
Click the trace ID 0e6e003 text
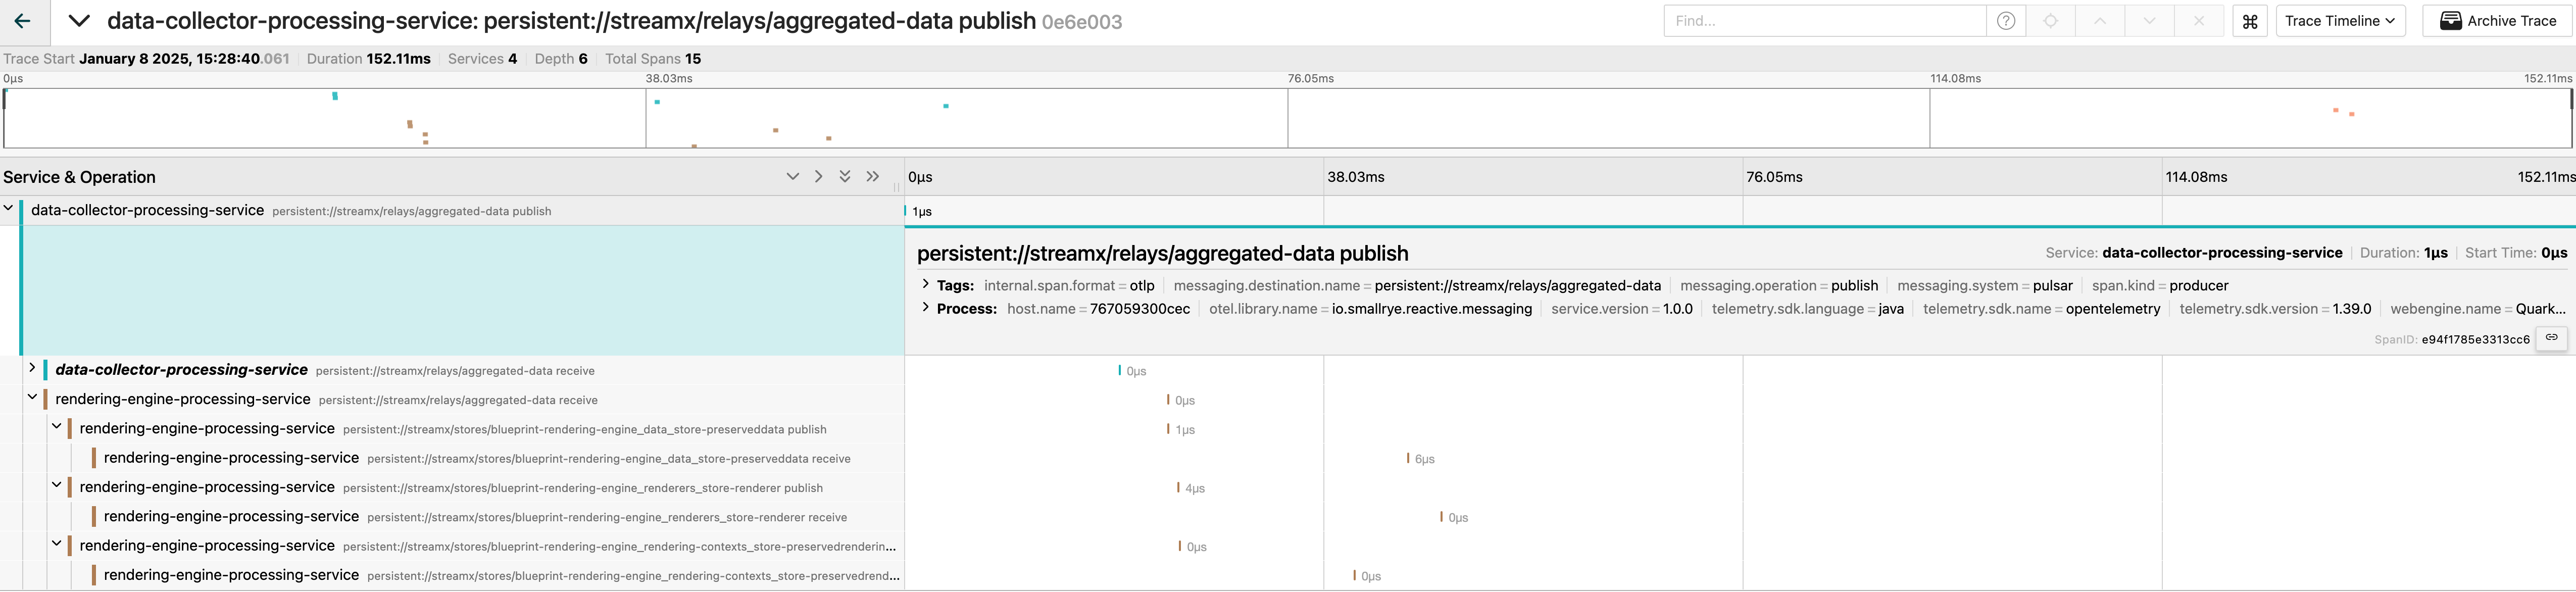coord(1082,22)
